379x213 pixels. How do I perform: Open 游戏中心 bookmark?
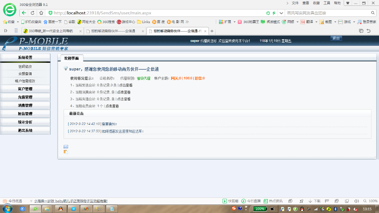126,22
